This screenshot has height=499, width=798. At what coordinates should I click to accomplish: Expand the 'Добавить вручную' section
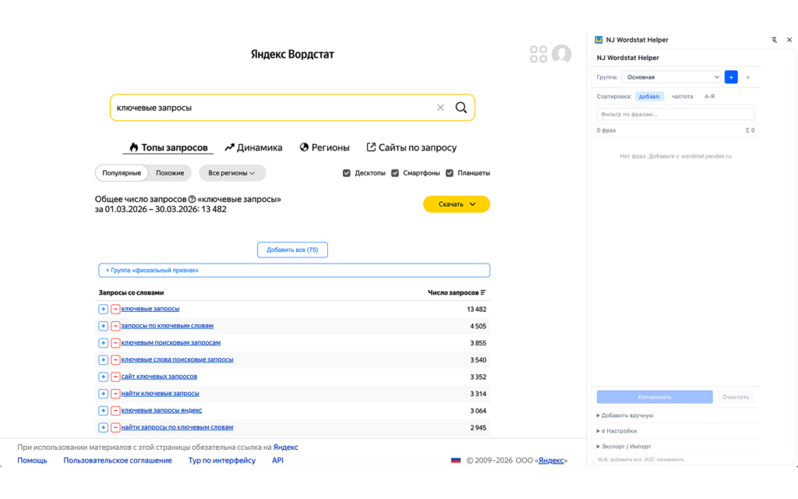tap(626, 416)
